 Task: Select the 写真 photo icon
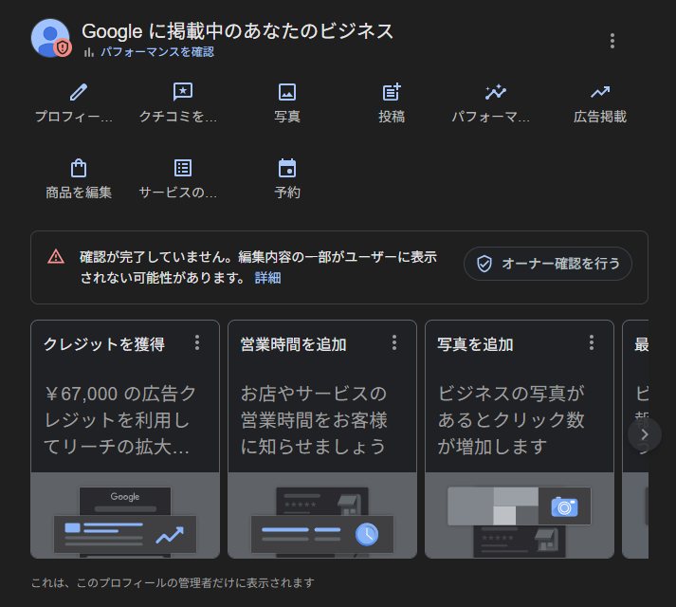[x=287, y=92]
